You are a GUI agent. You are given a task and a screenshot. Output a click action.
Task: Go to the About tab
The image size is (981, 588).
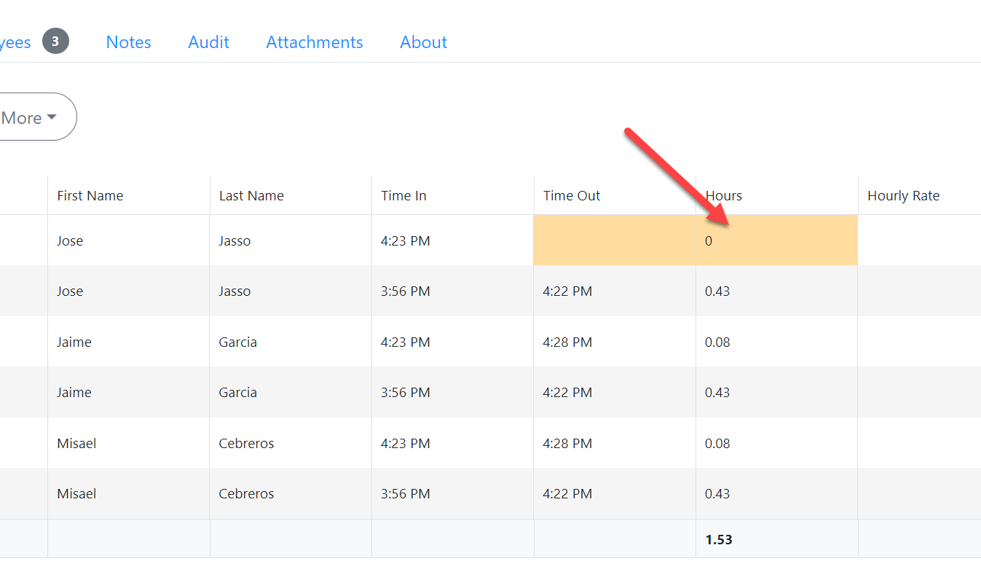coord(423,42)
